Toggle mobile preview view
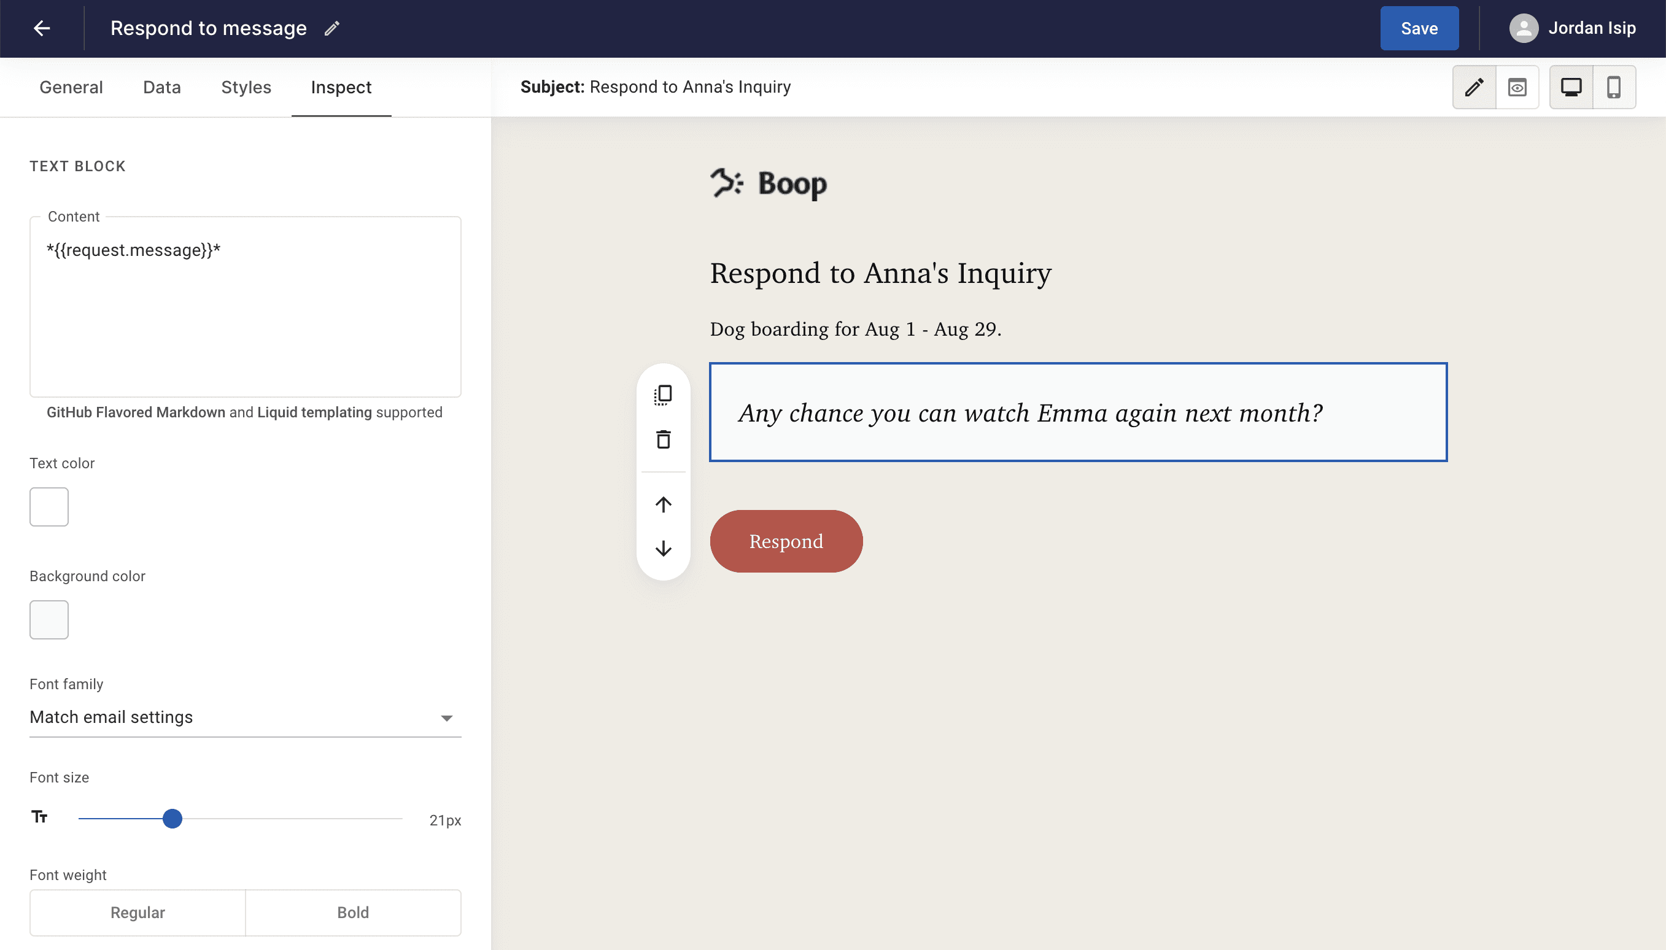This screenshot has width=1666, height=950. click(1614, 86)
